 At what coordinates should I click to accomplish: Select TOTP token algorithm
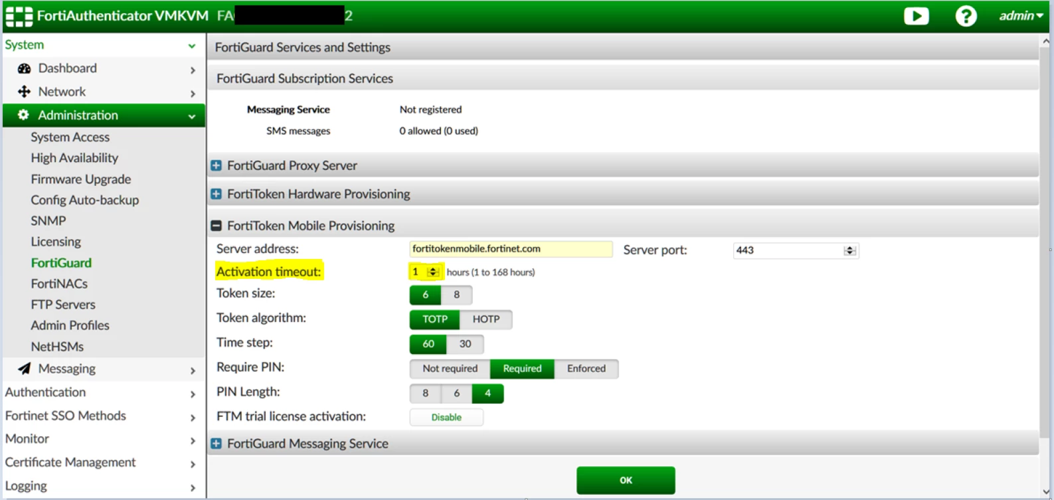pos(435,319)
